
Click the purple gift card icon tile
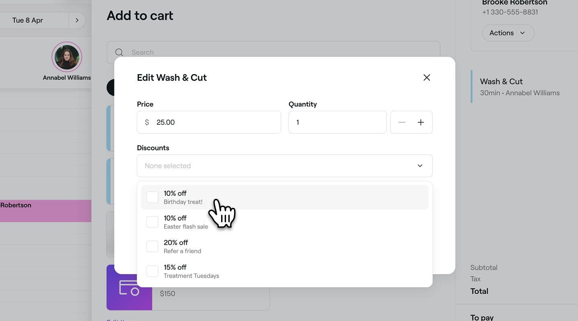(x=129, y=287)
